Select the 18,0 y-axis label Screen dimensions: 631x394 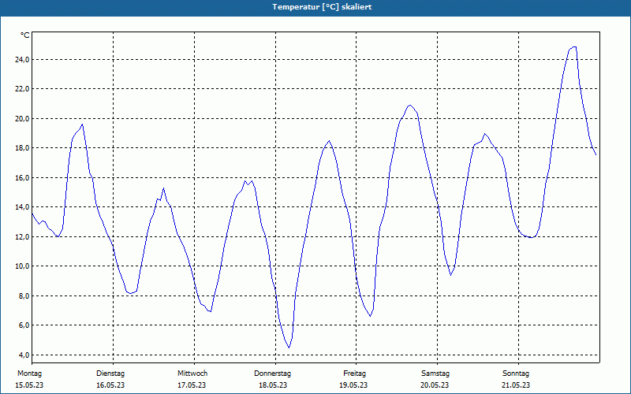(x=21, y=148)
